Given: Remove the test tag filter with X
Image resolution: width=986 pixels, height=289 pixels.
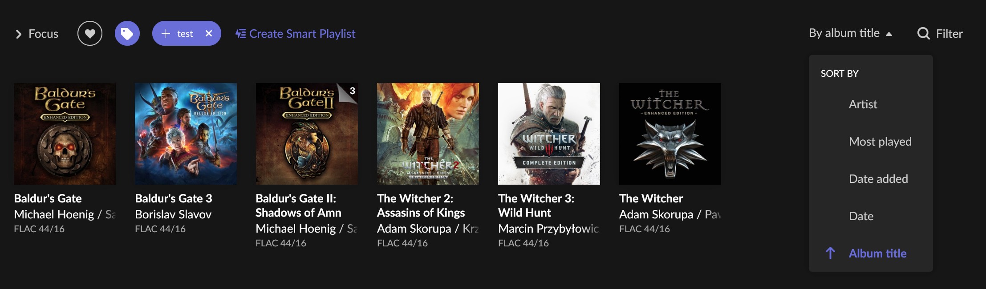Looking at the screenshot, I should pos(209,33).
